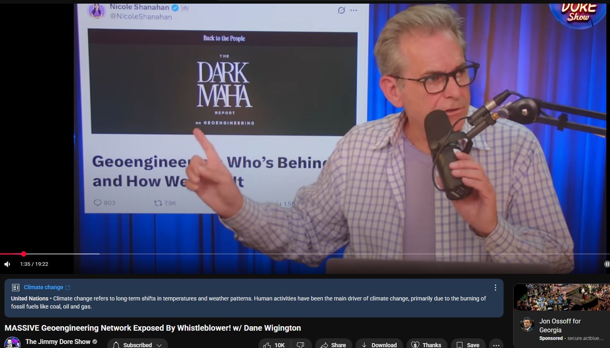The height and width of the screenshot is (348, 610).
Task: Click the video time display 1:35 / 19:22
Action: click(x=34, y=264)
